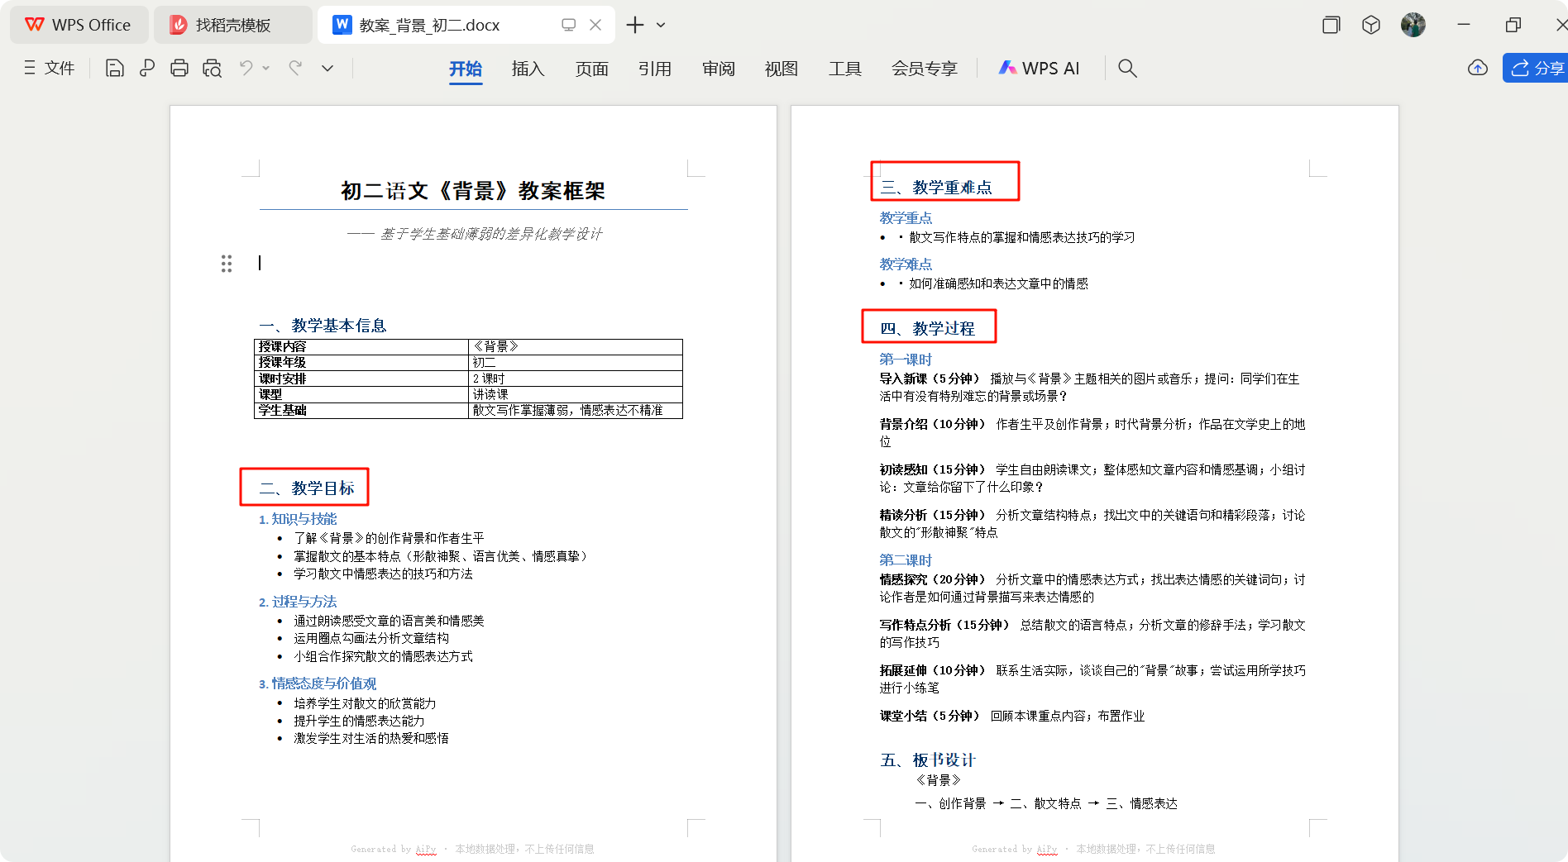Screen dimensions: 1568x862
Task: Open the user avatar profile
Action: (1413, 25)
